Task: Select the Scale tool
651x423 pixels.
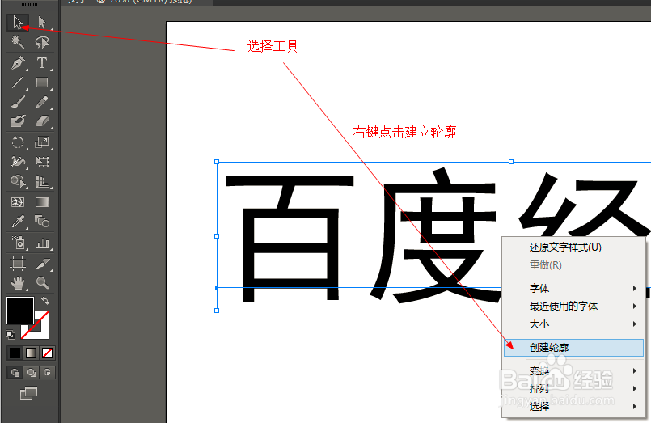Action: point(42,142)
